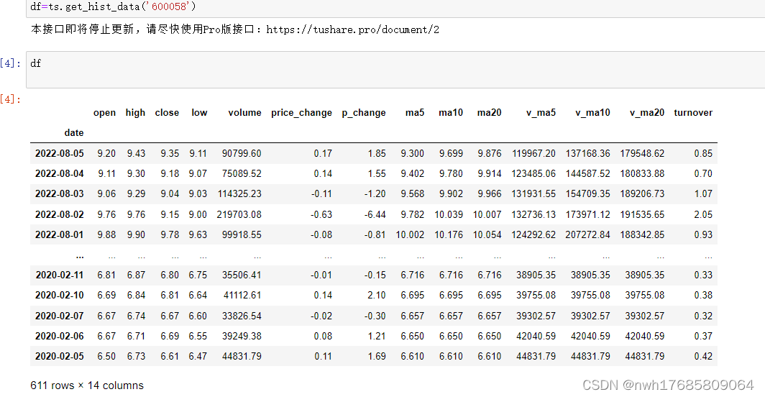Screen dimensions: 765x397
Task: Click row label 2020-02-10
Action: (x=60, y=296)
